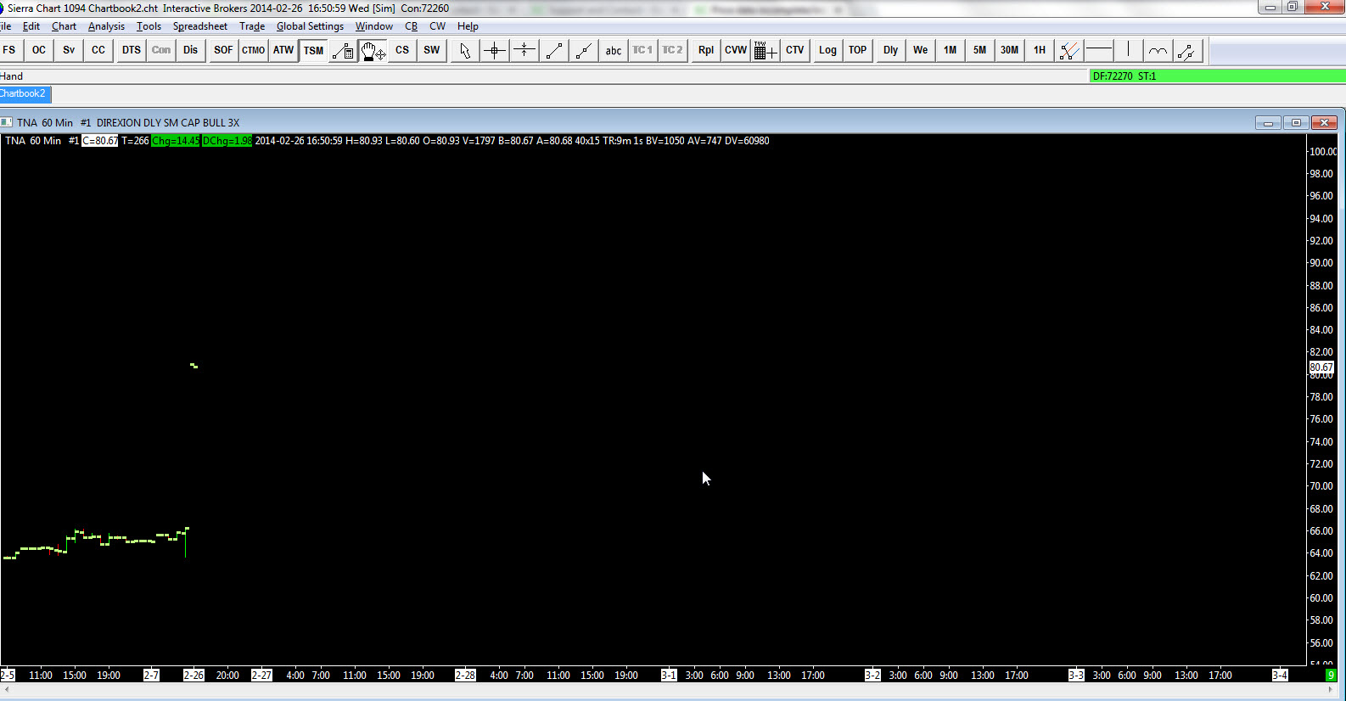Click the OC toolbar button

[39, 50]
